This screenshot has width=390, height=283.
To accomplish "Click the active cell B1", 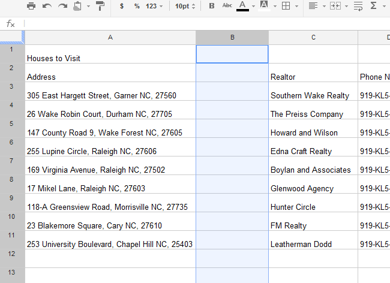I will 232,54.
